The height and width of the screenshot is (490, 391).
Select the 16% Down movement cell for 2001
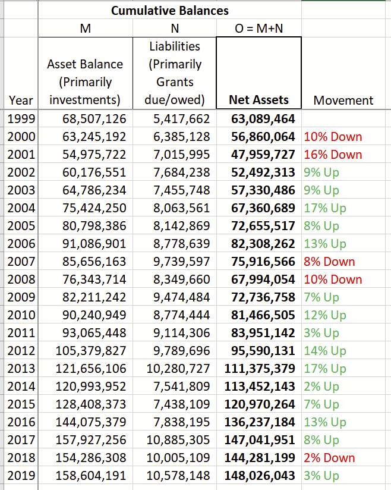333,155
